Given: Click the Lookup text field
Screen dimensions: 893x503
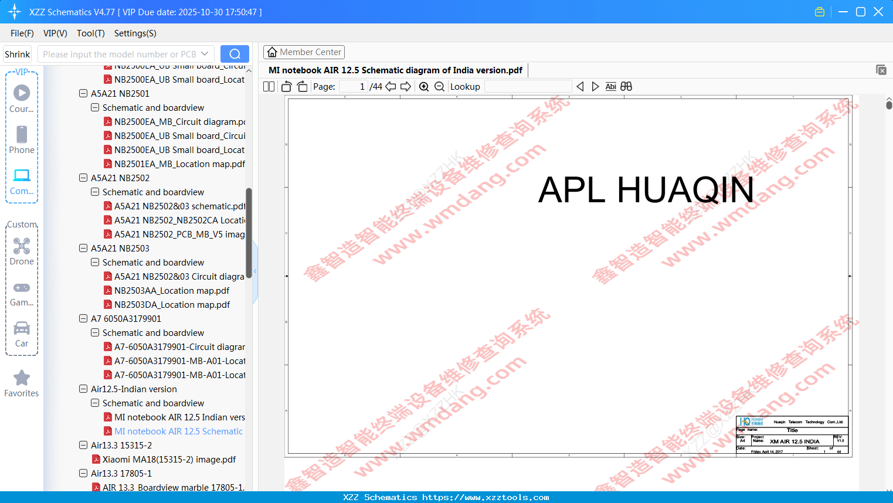Looking at the screenshot, I should [x=528, y=87].
